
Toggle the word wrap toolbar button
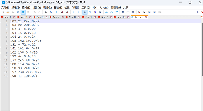(x=85, y=12)
